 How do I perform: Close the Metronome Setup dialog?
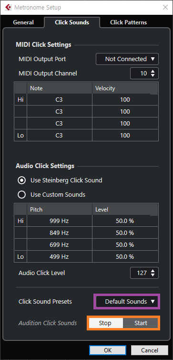click(x=165, y=7)
